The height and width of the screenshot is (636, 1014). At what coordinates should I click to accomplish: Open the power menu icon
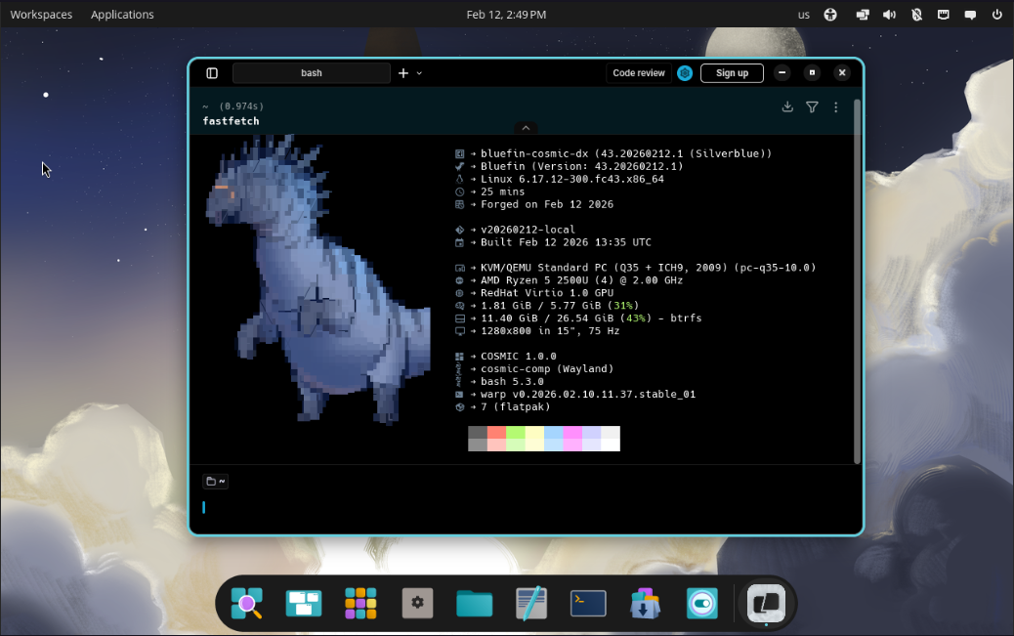(997, 15)
